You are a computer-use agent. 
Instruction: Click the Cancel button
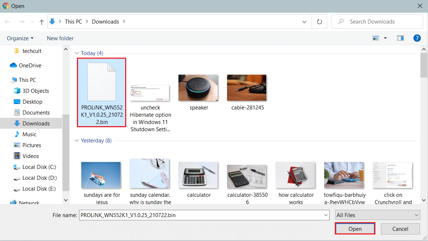400,229
